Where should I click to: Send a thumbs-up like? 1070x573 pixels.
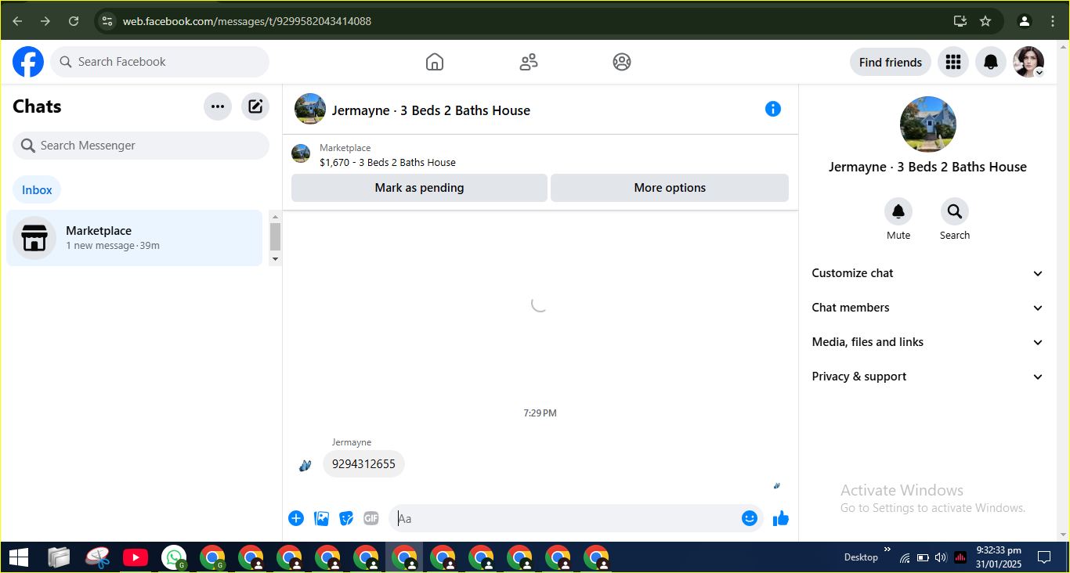781,518
